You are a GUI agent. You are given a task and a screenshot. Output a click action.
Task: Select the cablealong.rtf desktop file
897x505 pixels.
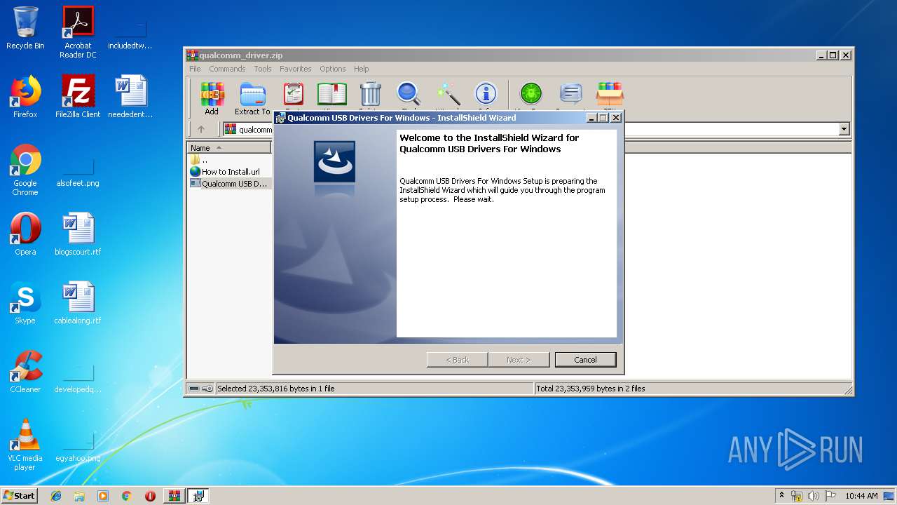(x=78, y=303)
